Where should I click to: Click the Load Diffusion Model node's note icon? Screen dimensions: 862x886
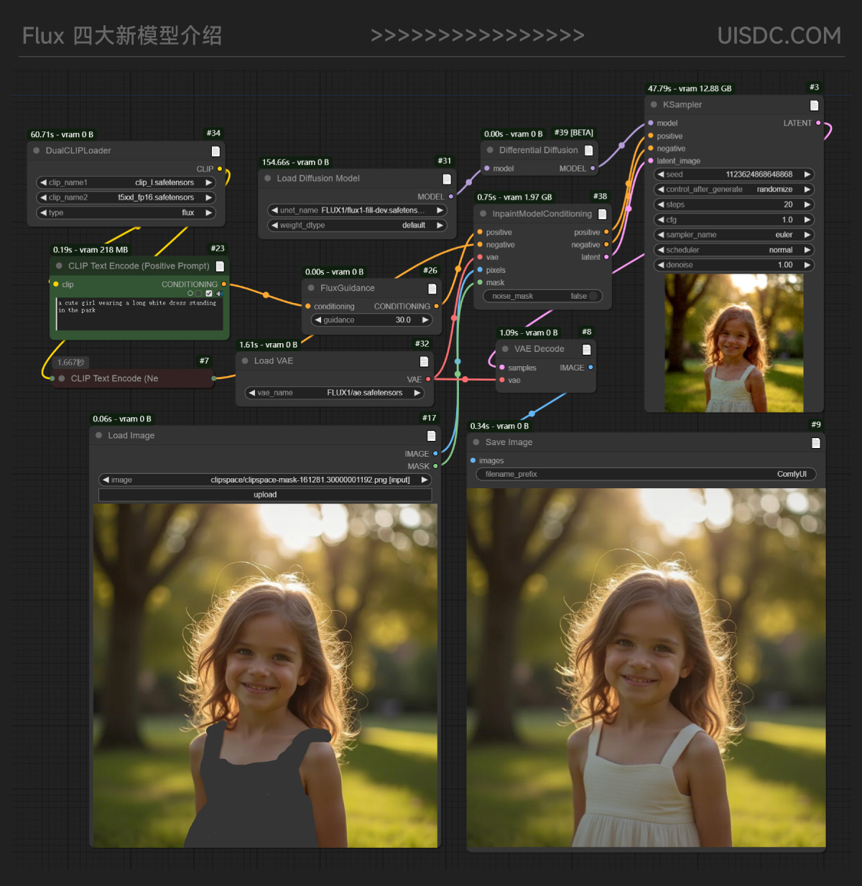point(447,179)
